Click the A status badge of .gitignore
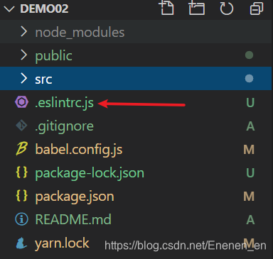Image resolution: width=273 pixels, height=259 pixels. pyautogui.click(x=250, y=126)
